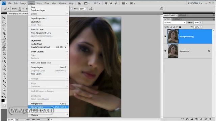This screenshot has width=216, height=121.
Task: Click the Zoom magnifier in application bar
Action: 111,3
